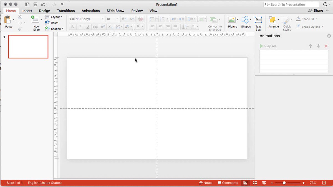Open Comments from the status bar
This screenshot has width=333, height=187.
(228, 183)
